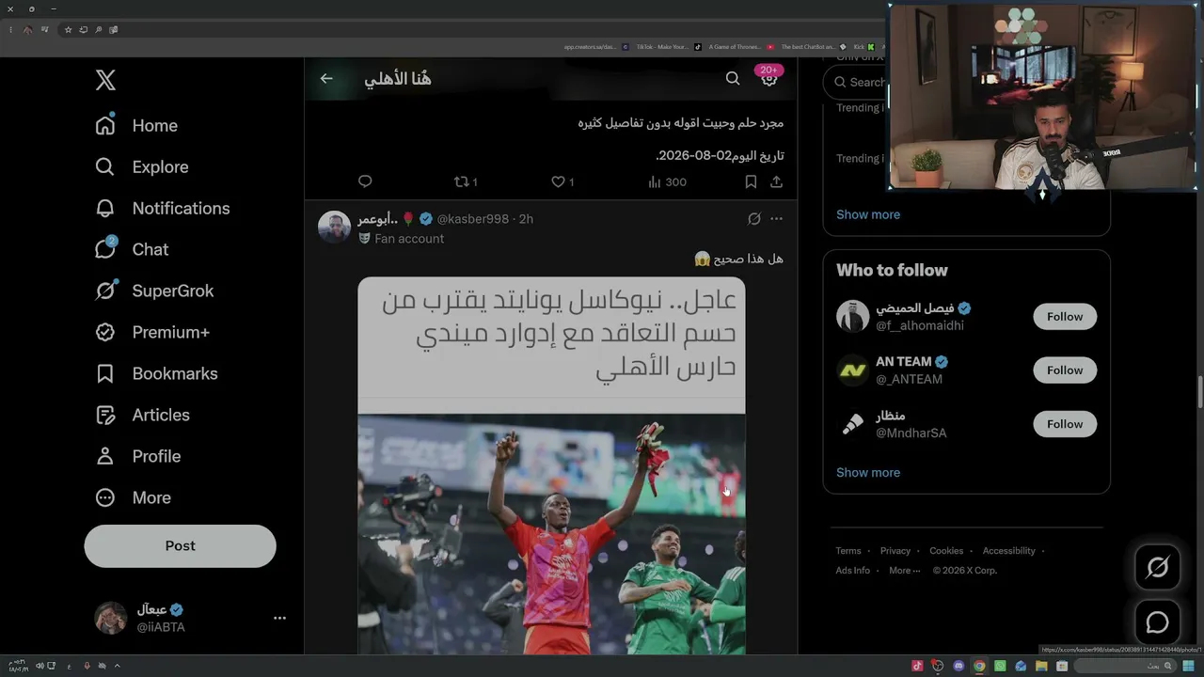Follow AN TEAM

coord(1065,370)
